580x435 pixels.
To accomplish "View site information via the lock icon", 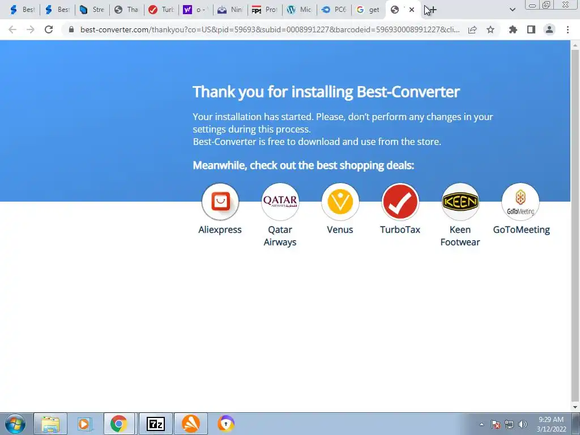I will click(x=71, y=29).
